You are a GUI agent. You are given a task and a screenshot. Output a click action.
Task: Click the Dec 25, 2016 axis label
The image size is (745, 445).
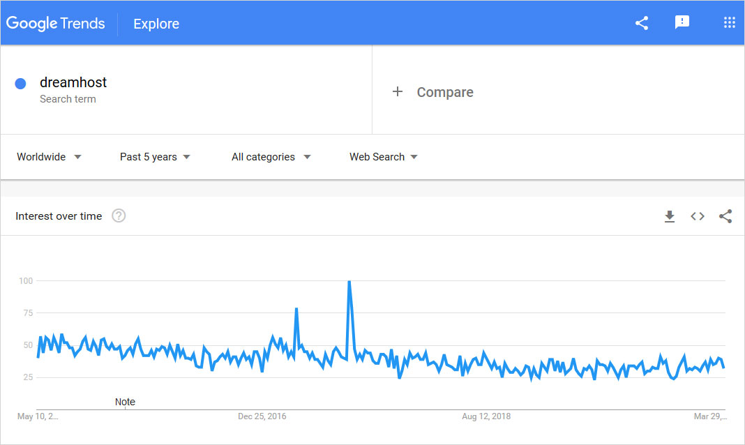[262, 416]
